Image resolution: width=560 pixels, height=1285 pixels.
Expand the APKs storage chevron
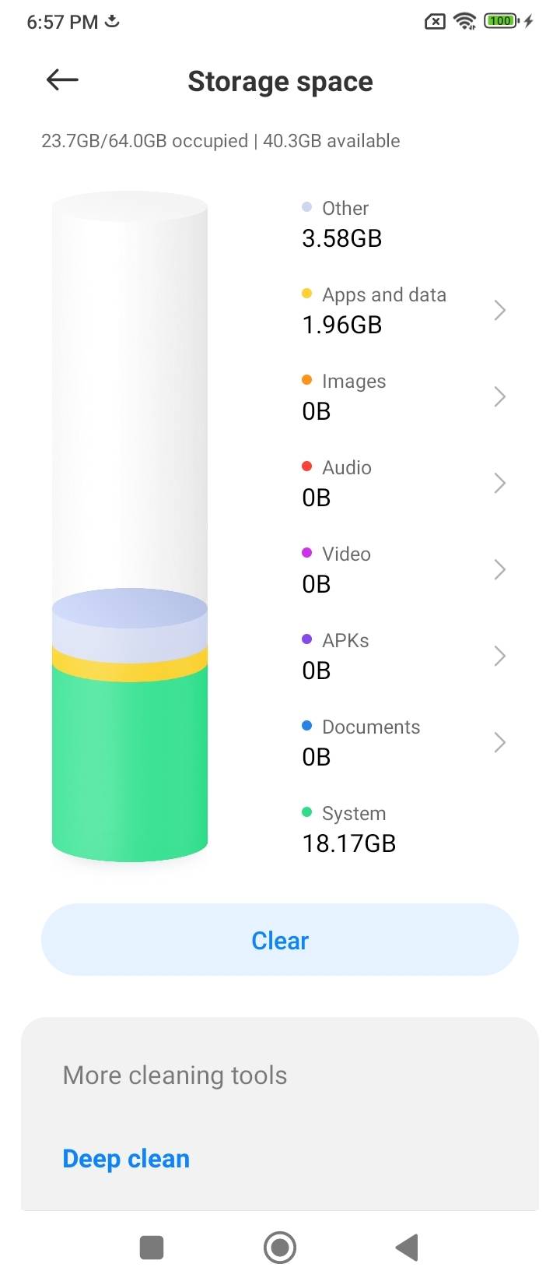coord(499,656)
